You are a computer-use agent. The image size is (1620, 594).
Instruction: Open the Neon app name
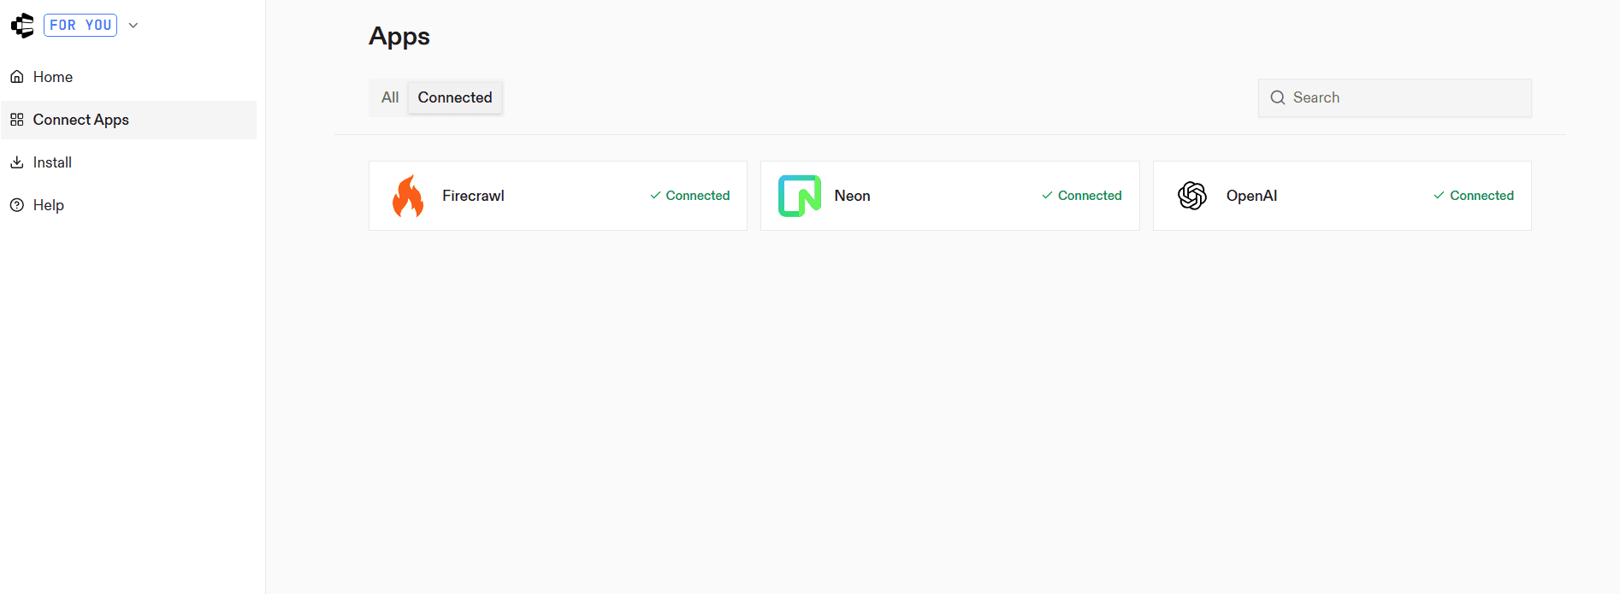853,196
